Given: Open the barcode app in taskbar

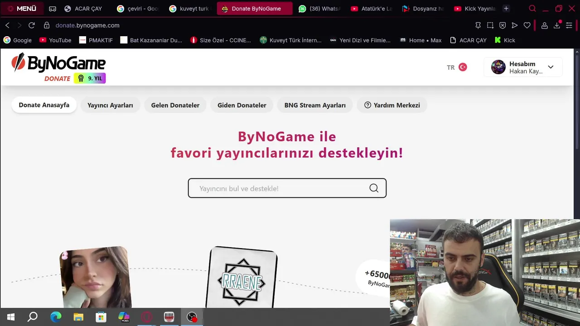Looking at the screenshot, I should 169,317.
